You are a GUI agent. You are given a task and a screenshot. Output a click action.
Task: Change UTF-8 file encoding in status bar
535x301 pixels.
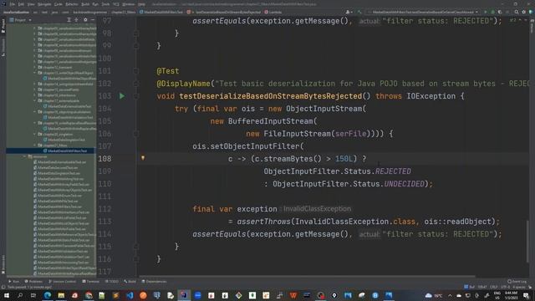(505, 287)
